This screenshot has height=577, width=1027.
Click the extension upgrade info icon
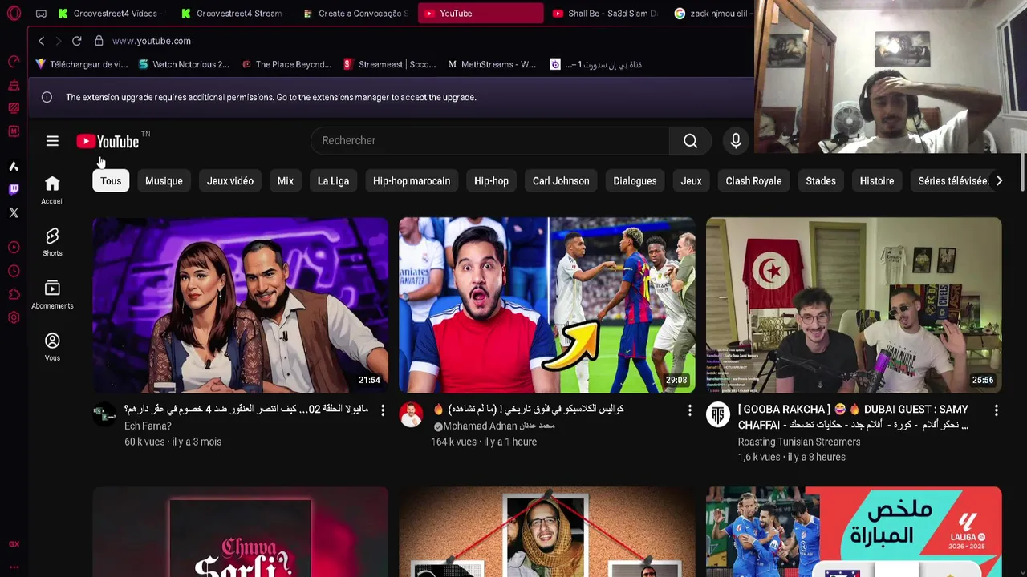click(x=47, y=97)
